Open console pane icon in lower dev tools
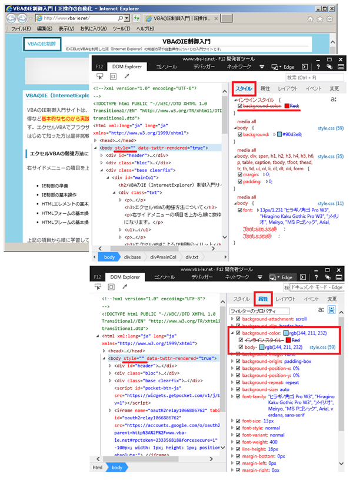The width and height of the screenshot is (353, 480). 303,277
